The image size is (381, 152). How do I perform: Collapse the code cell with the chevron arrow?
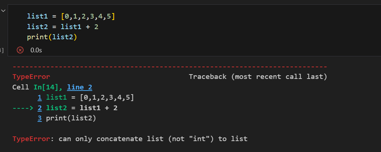(3, 11)
